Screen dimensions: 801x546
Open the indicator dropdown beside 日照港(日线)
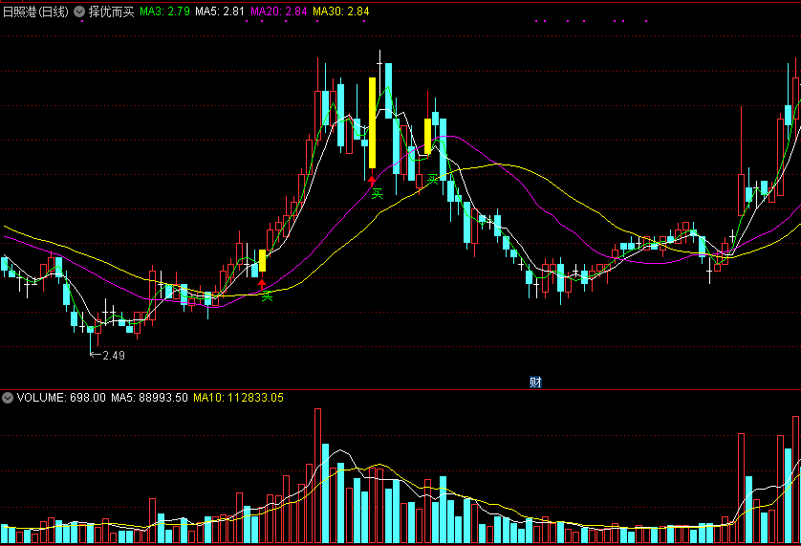(79, 11)
